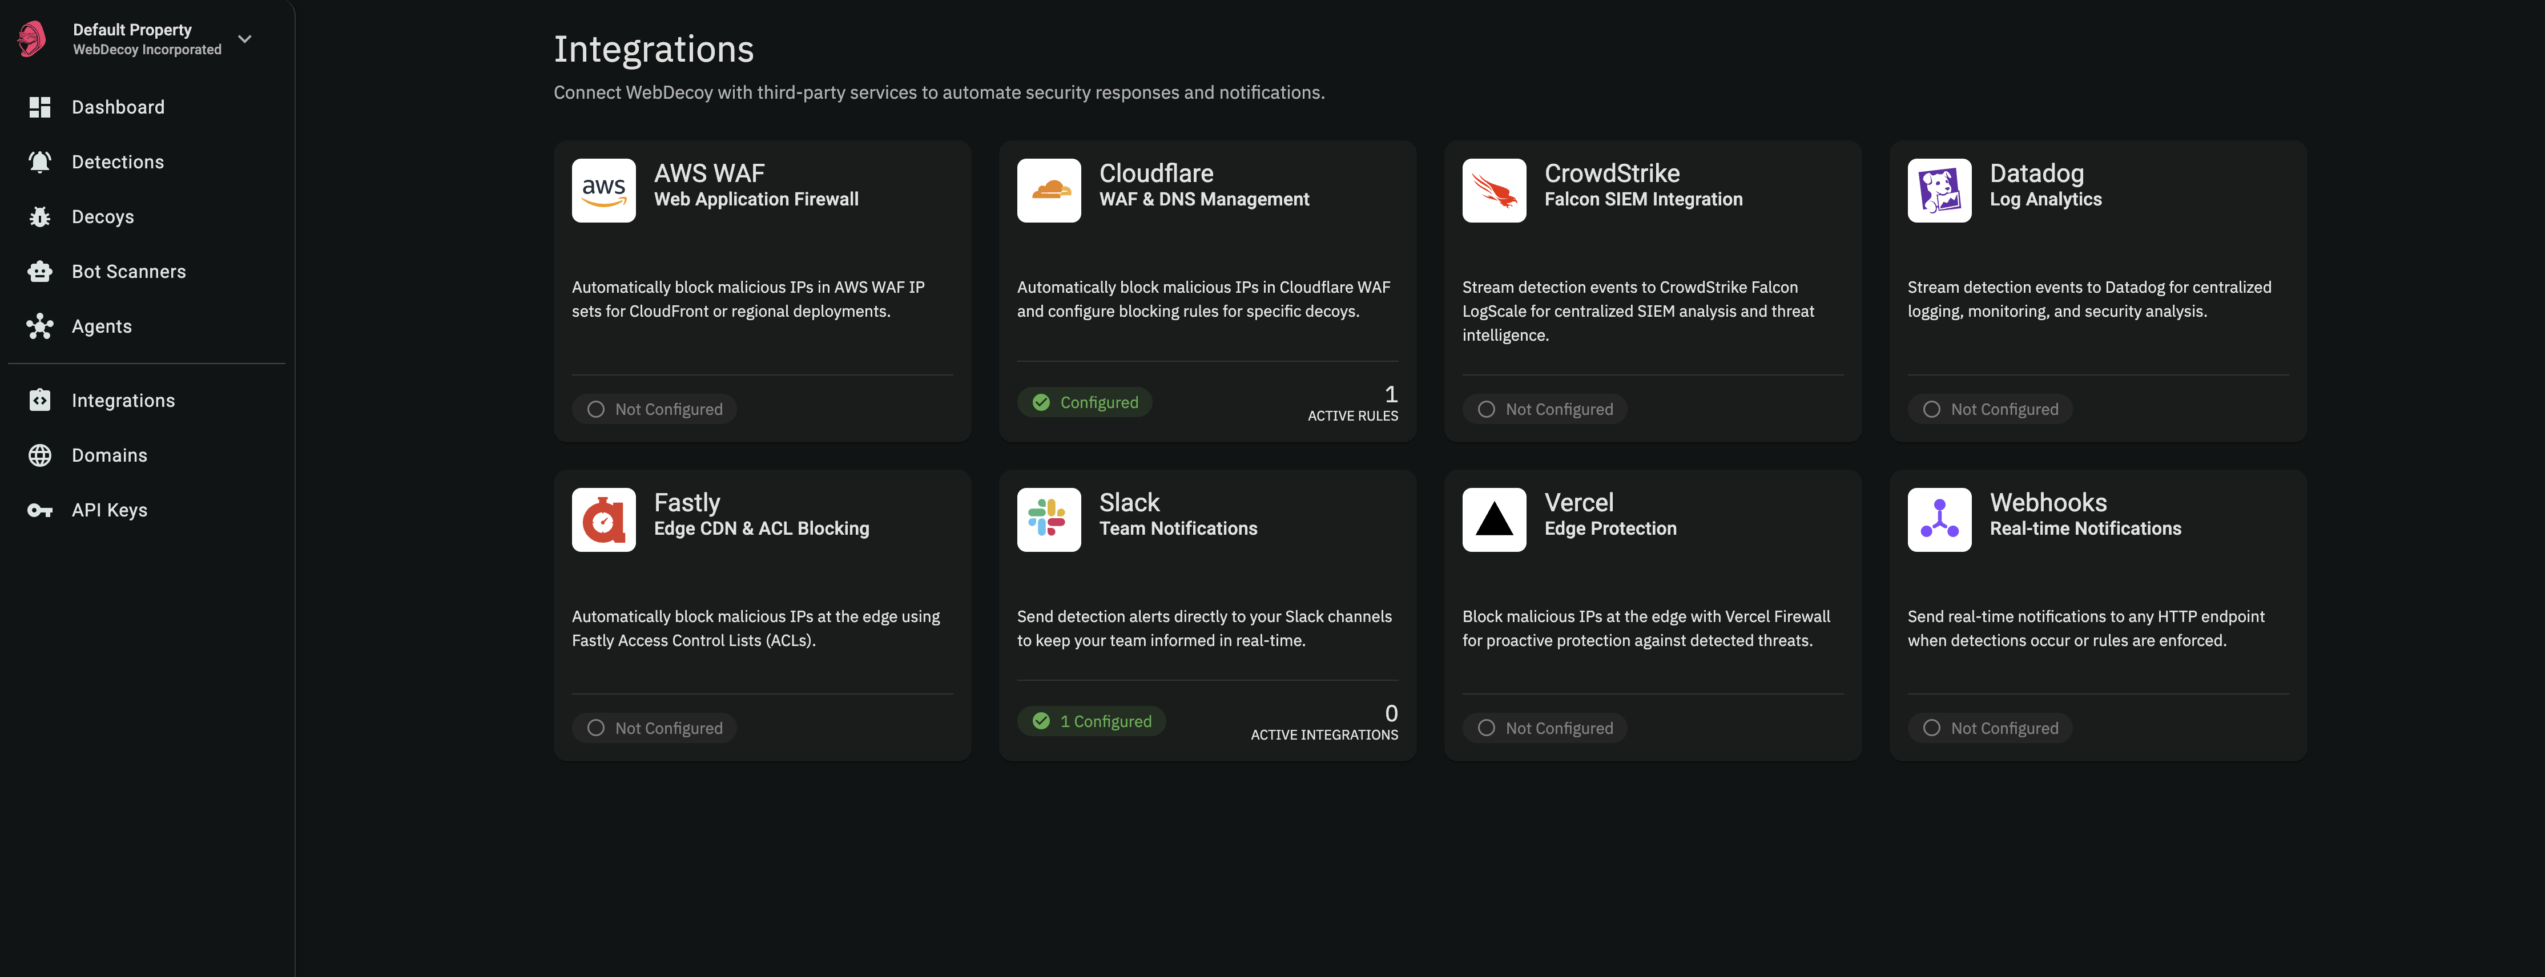Click the Bot Scanners icon in sidebar

pos(39,271)
